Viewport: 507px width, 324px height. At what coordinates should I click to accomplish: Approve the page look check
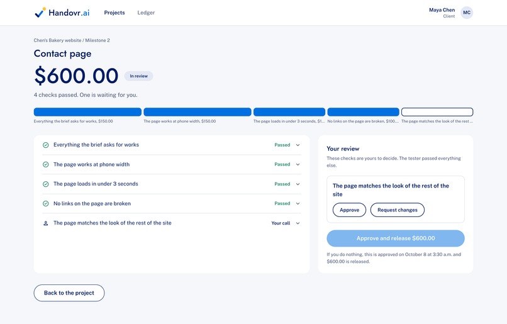(x=349, y=210)
